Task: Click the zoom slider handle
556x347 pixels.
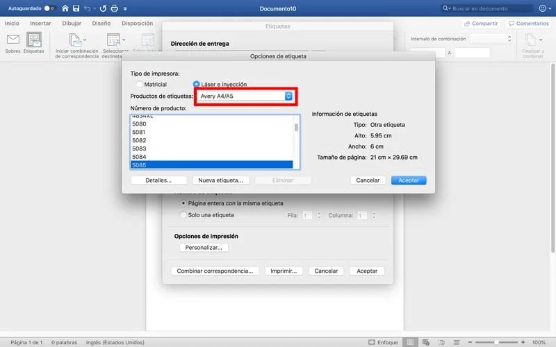Action: click(496, 342)
